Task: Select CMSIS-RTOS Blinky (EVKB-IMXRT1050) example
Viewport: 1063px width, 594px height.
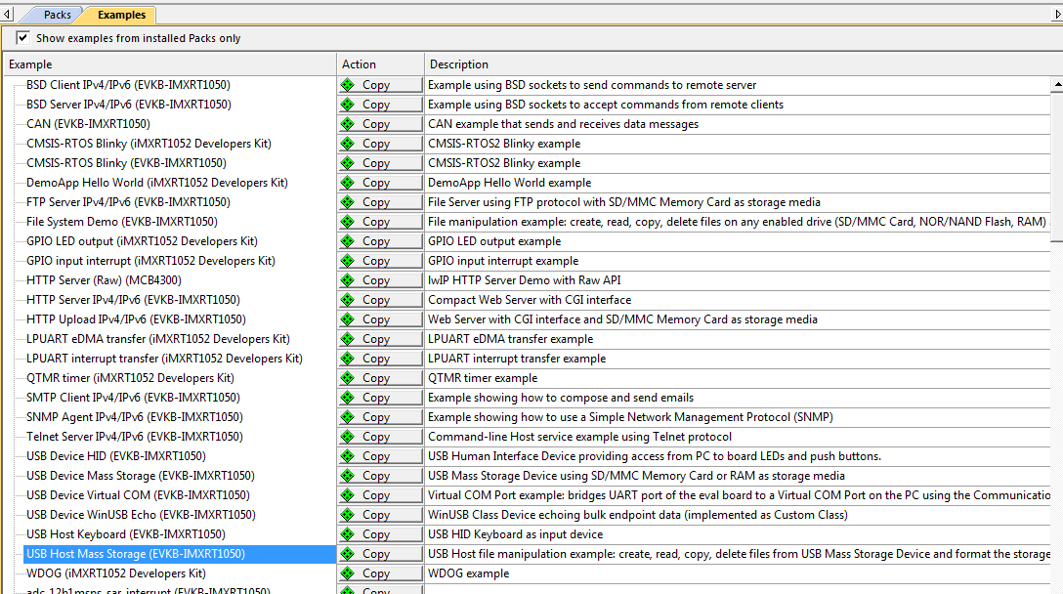Action: 126,163
